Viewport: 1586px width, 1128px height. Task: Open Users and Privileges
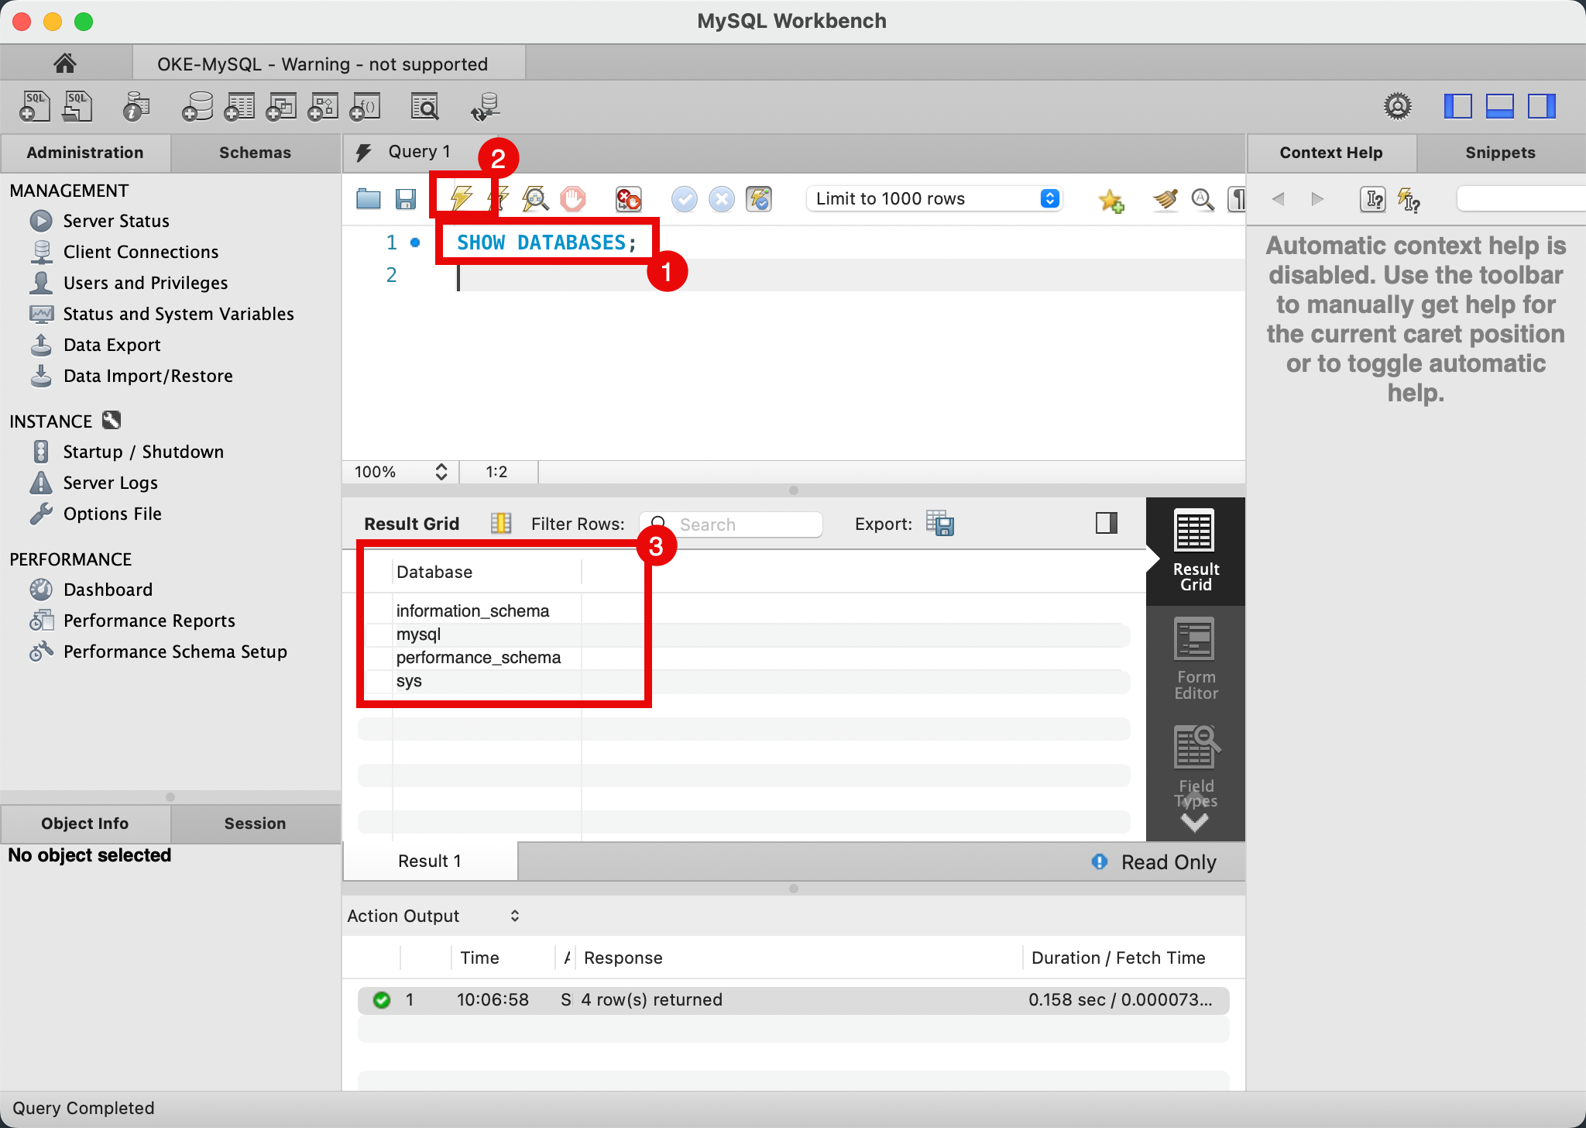(146, 283)
